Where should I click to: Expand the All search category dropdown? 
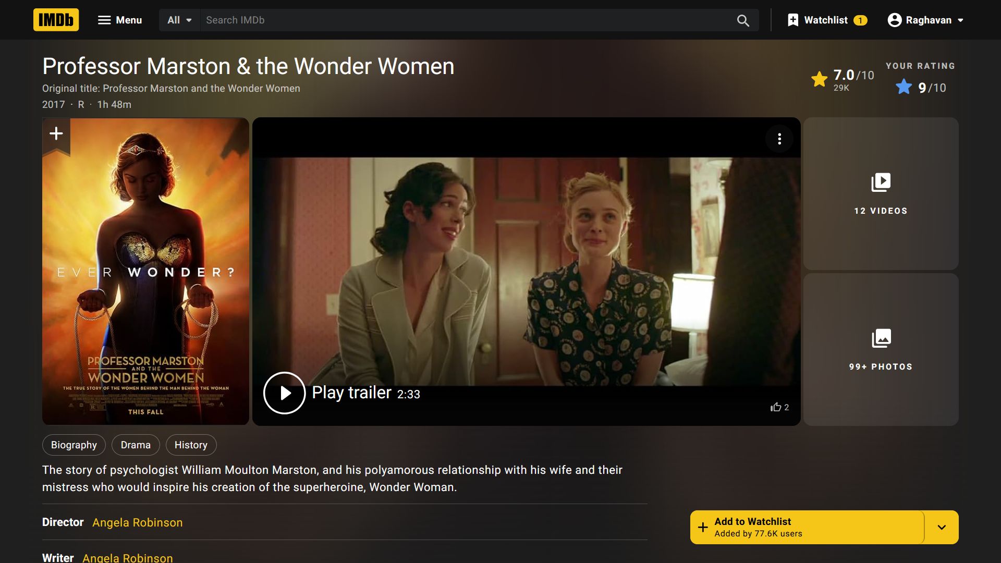point(177,19)
